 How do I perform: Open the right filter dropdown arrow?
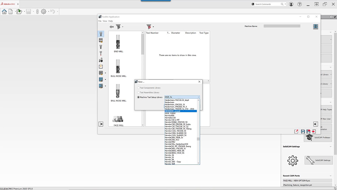pos(153,27)
